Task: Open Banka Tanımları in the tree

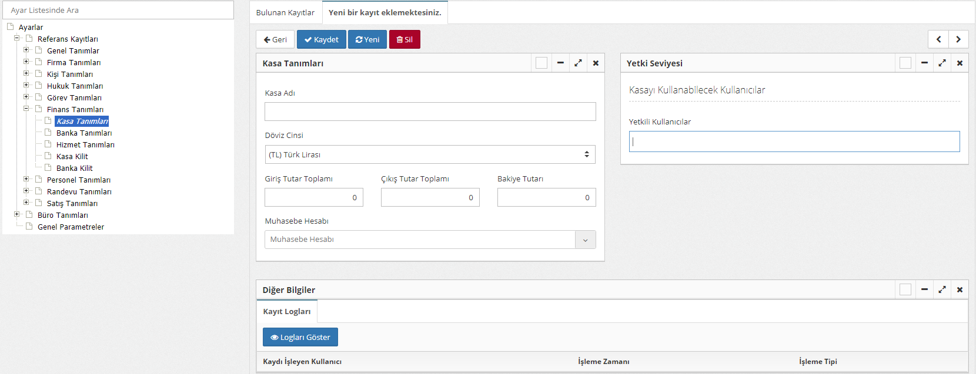Action: [x=84, y=133]
